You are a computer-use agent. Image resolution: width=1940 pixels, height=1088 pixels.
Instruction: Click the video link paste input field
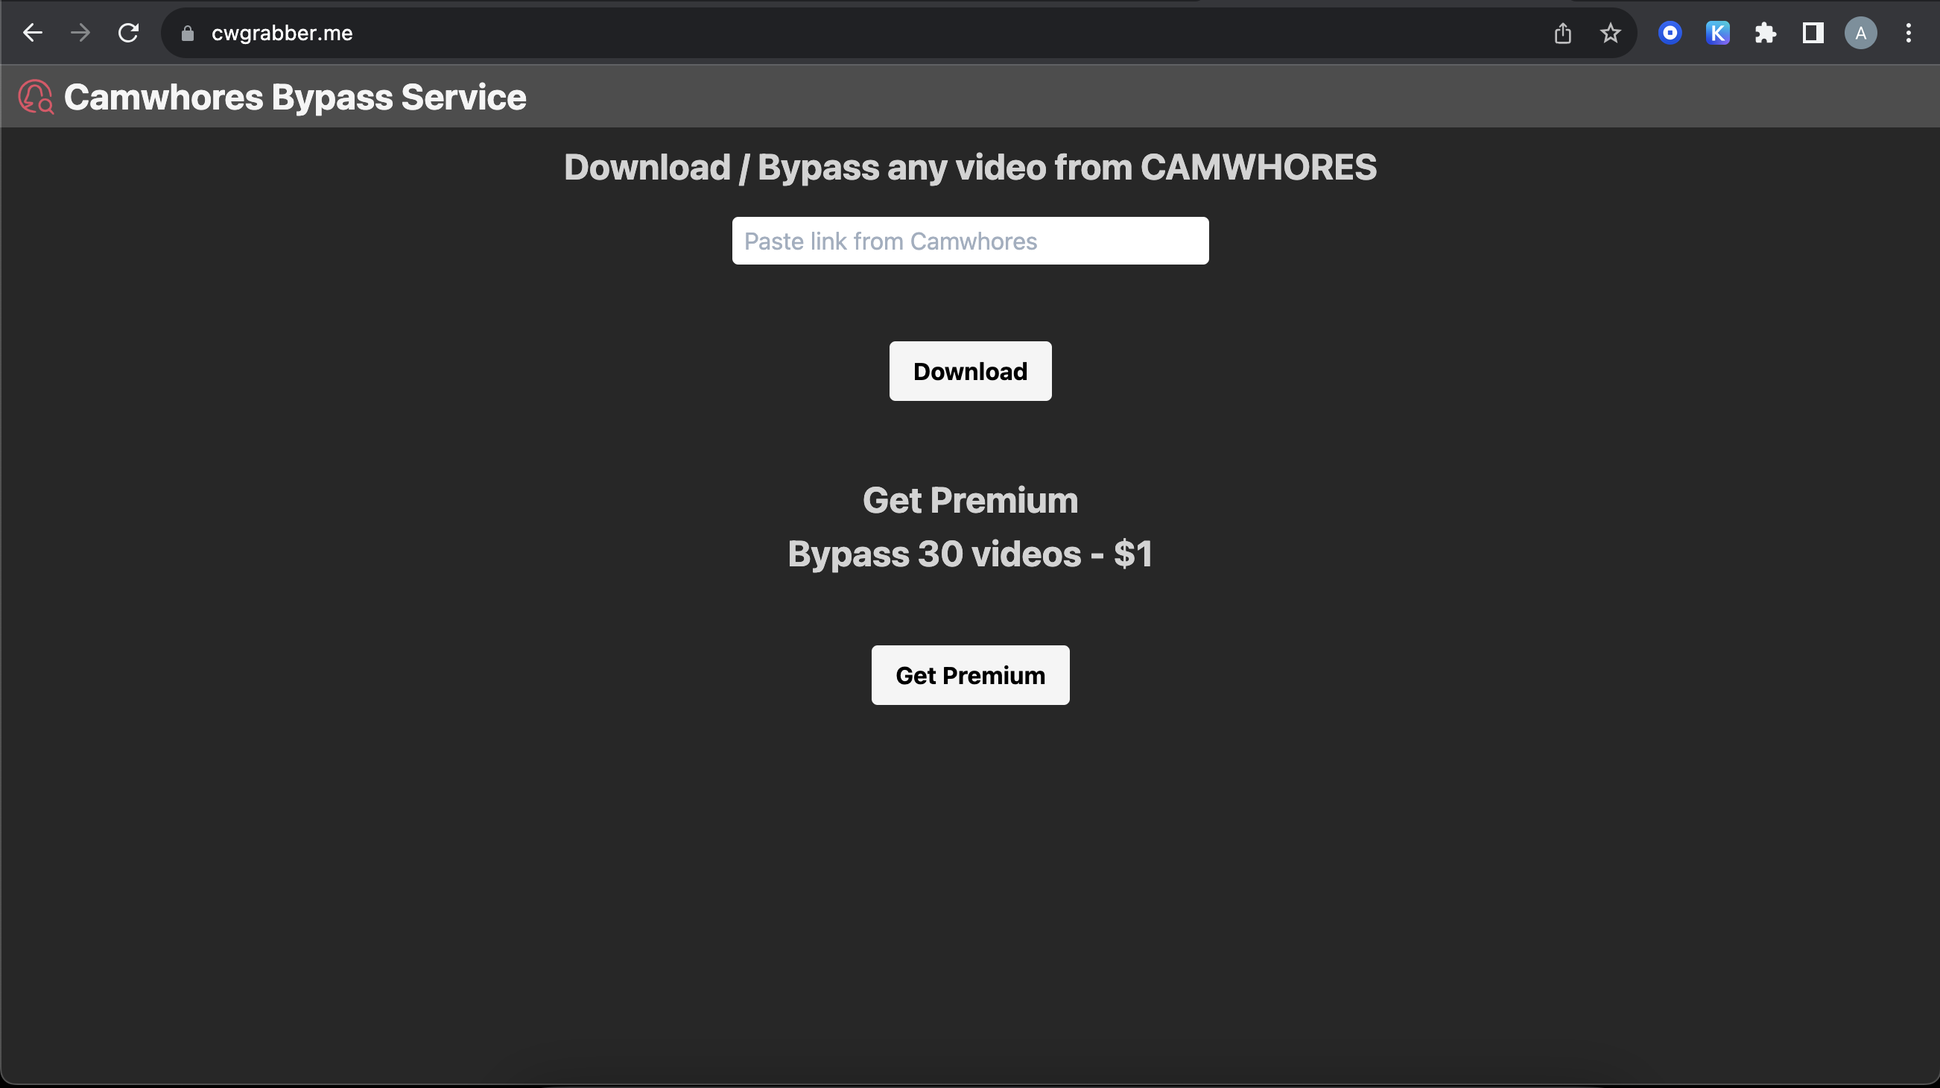[x=970, y=240]
